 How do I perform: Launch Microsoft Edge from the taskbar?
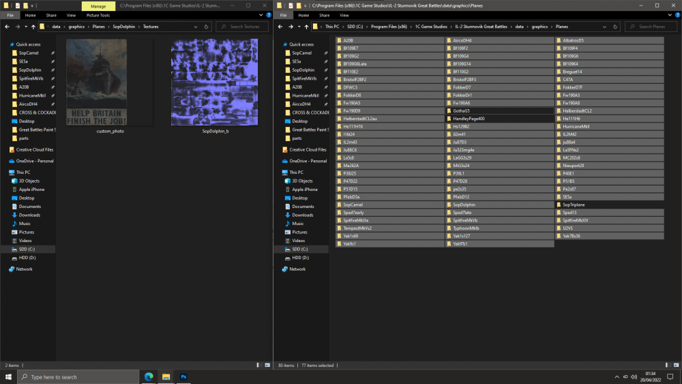(148, 376)
